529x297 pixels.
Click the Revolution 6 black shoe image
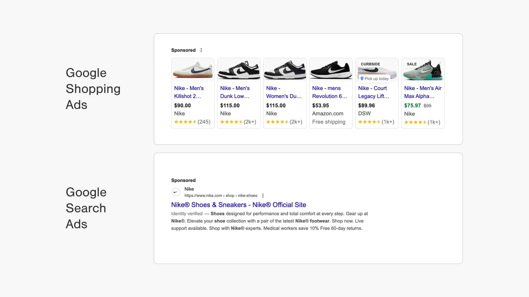[331, 70]
